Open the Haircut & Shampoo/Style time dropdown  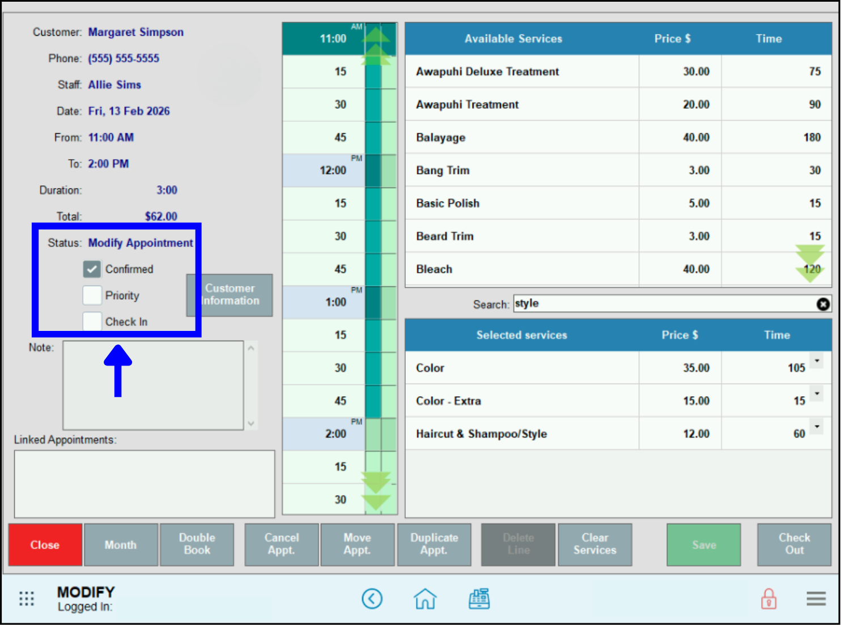(x=816, y=426)
